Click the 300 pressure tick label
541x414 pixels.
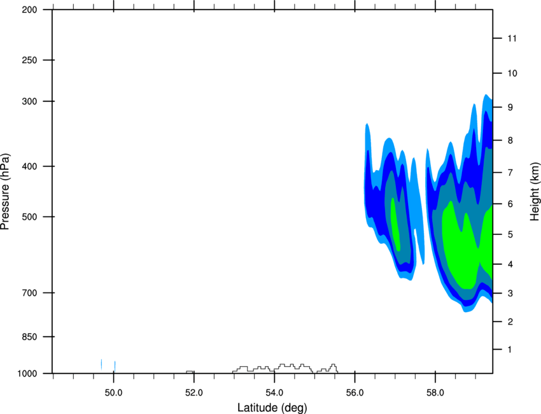click(x=29, y=101)
